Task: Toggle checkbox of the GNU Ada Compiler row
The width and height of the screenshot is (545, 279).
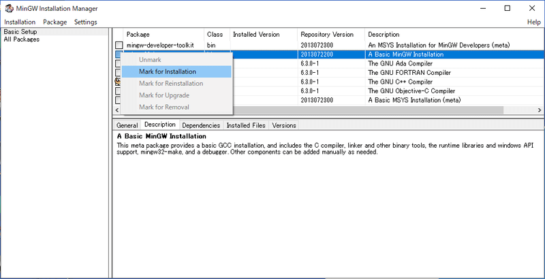Action: [x=118, y=64]
